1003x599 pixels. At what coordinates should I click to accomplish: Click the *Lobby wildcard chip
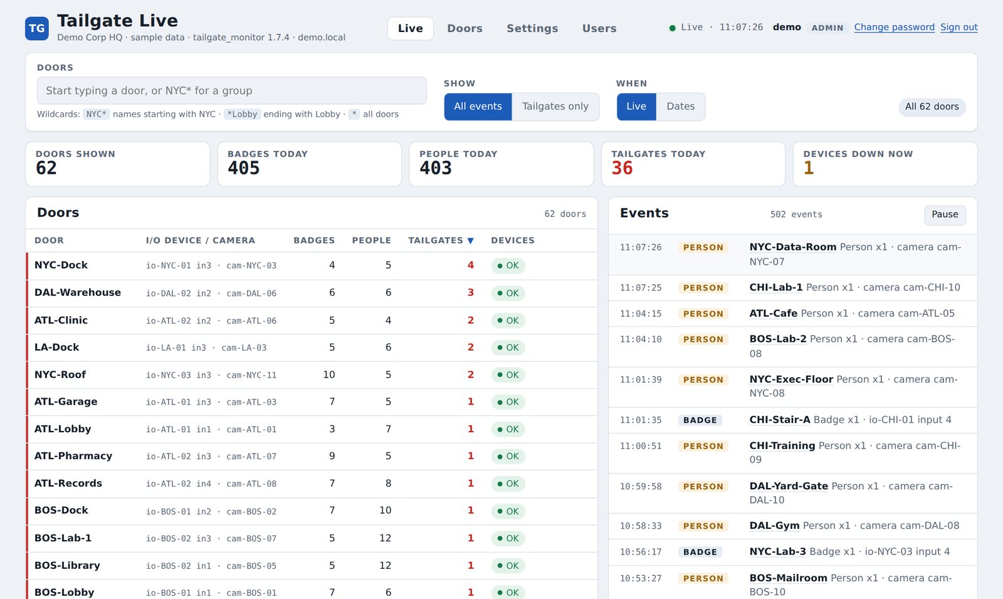[x=243, y=114]
